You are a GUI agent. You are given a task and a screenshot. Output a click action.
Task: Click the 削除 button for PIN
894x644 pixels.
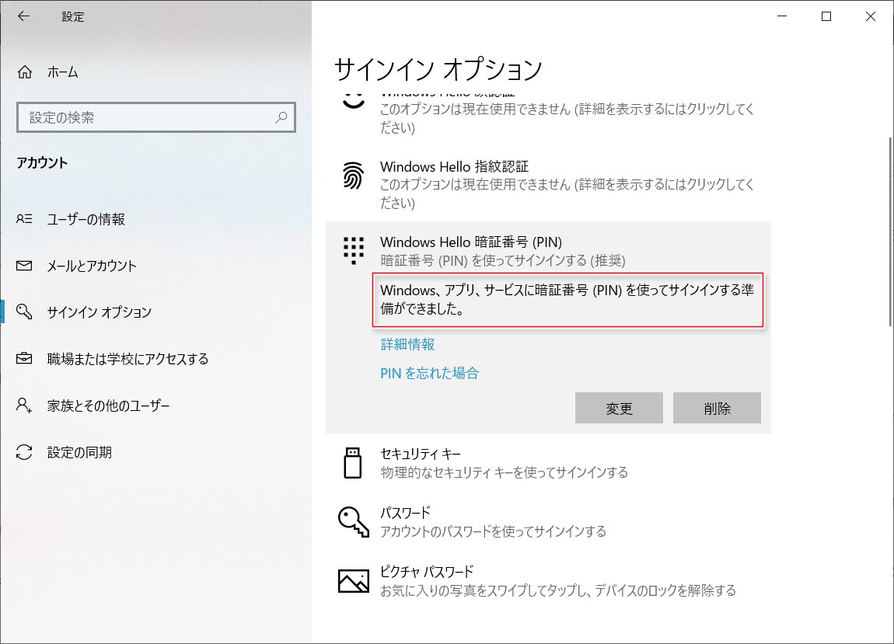[x=717, y=408]
